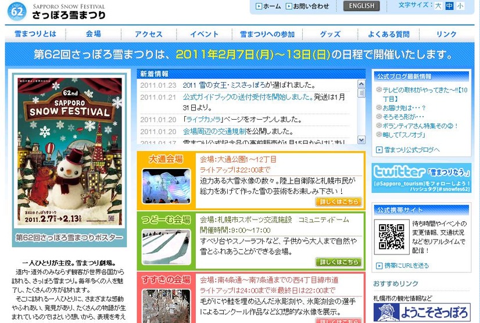Open the イベント menu item
This screenshot has width=480, height=323.
[204, 34]
